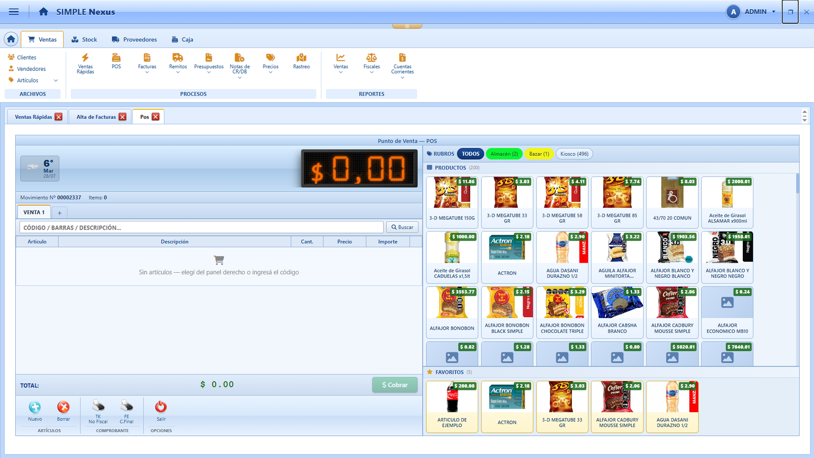Launch POS from the ribbon
This screenshot has height=458, width=814.
pos(117,61)
